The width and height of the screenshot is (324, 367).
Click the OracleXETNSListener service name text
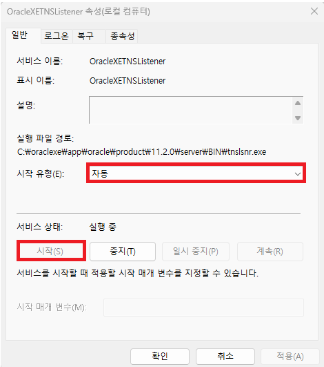click(128, 62)
